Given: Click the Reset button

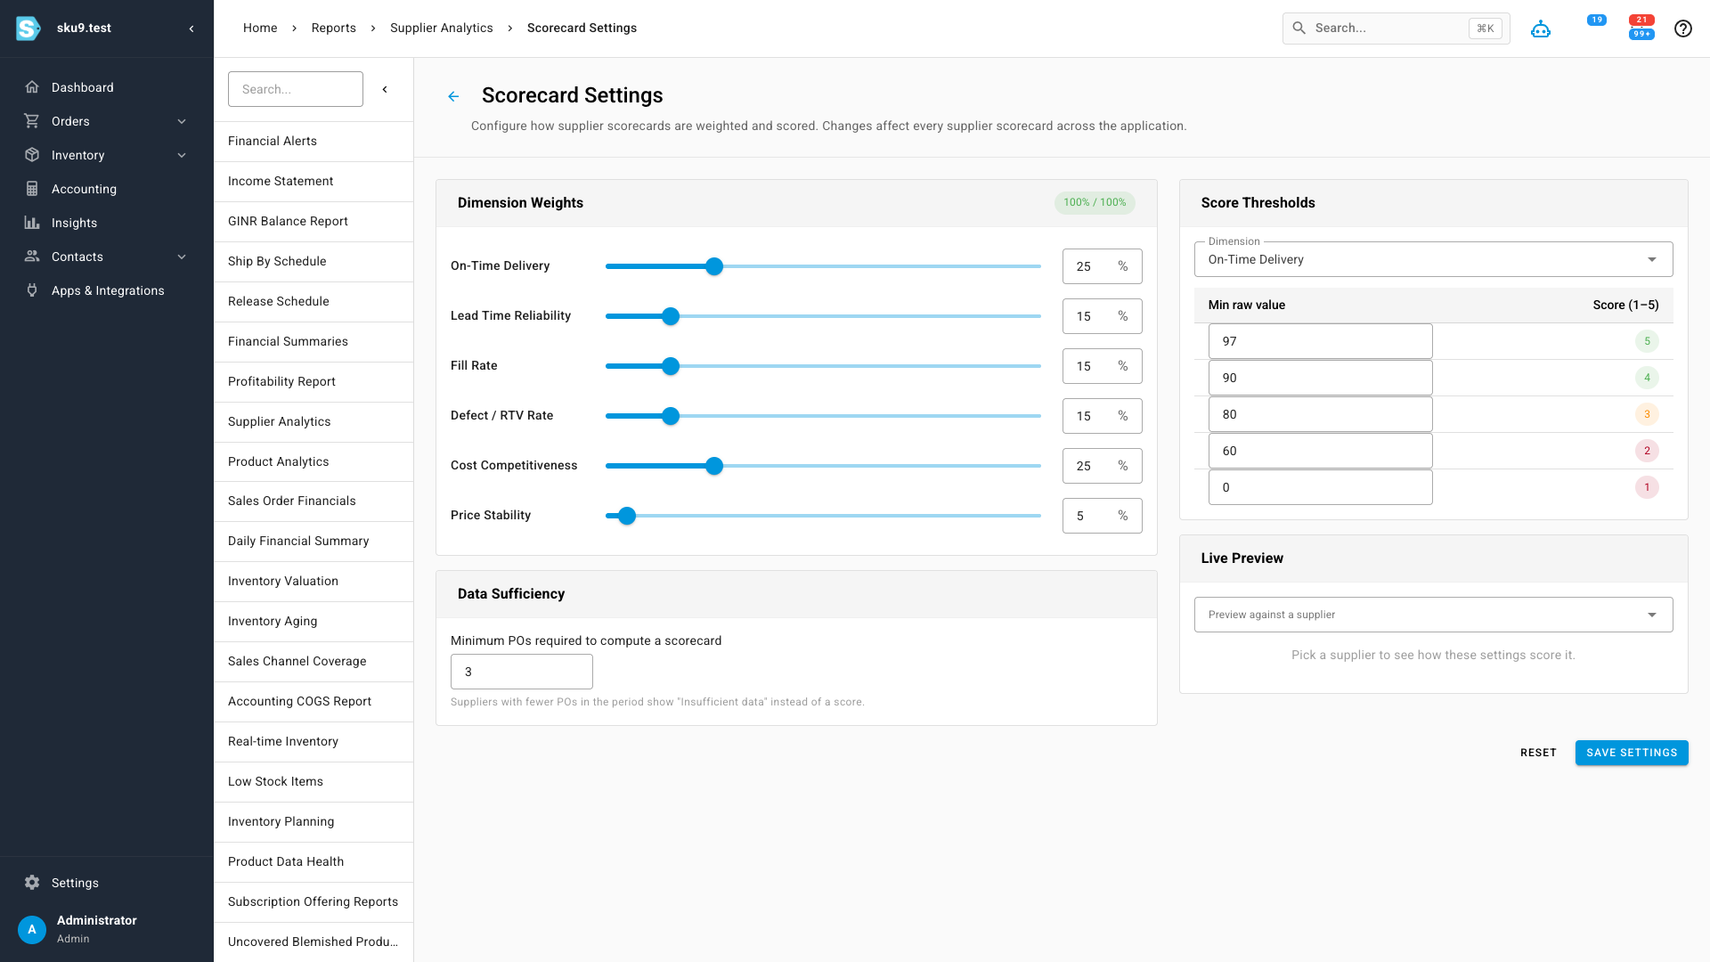Looking at the screenshot, I should click(1538, 753).
